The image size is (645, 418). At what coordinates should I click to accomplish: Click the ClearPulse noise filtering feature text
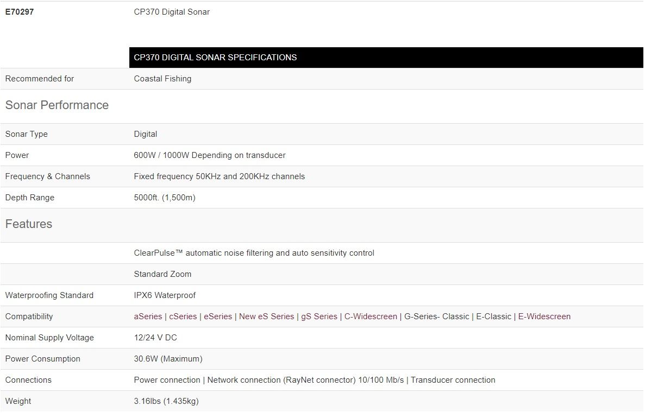pos(254,253)
